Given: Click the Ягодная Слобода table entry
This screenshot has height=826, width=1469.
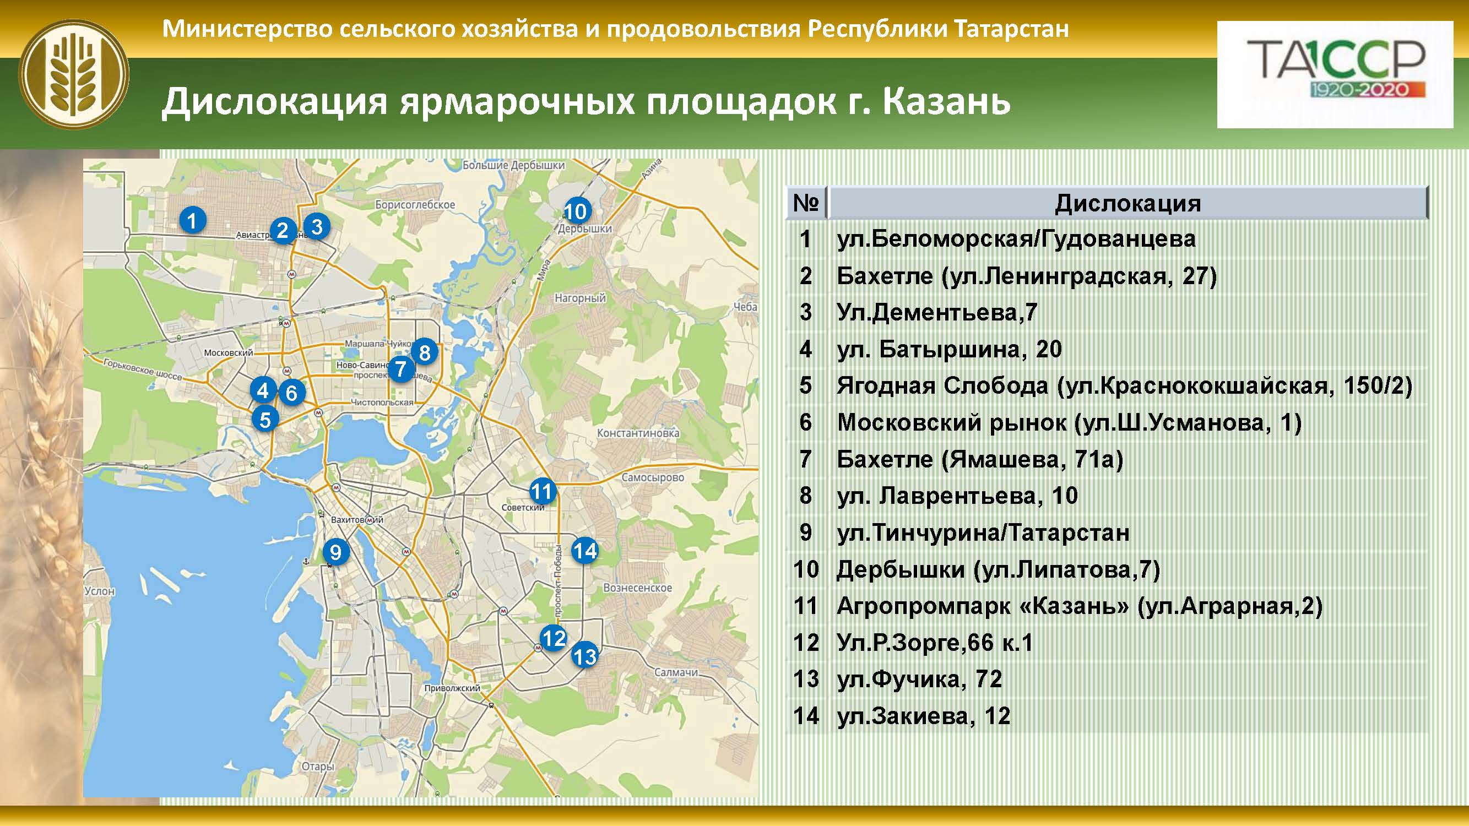Looking at the screenshot, I should click(1124, 386).
